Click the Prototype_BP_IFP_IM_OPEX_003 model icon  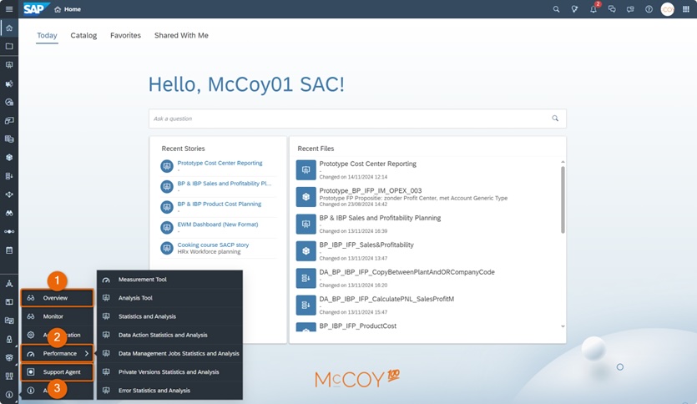point(306,197)
